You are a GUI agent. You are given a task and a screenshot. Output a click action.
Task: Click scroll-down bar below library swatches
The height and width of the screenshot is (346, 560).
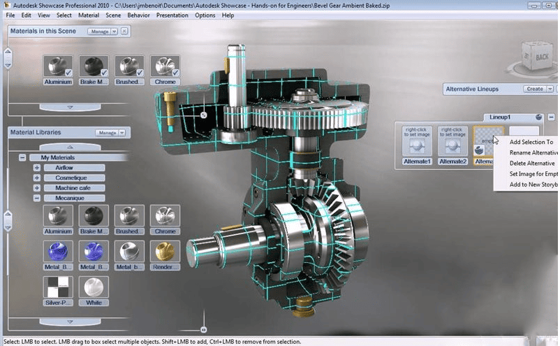click(x=70, y=322)
